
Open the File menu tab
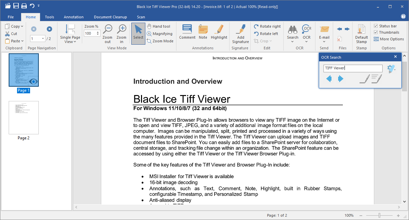tap(11, 17)
